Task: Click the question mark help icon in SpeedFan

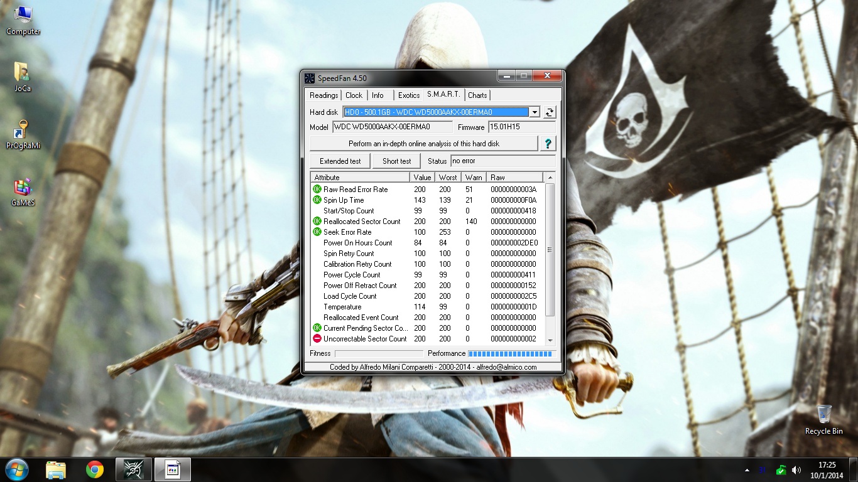Action: [548, 144]
